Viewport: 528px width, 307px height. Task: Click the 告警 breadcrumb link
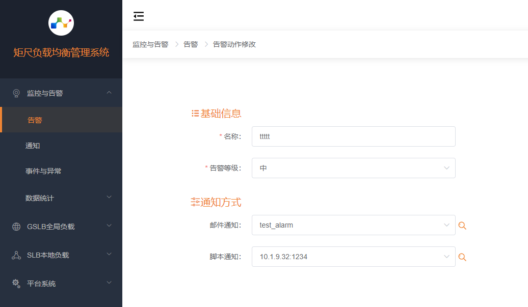[191, 44]
